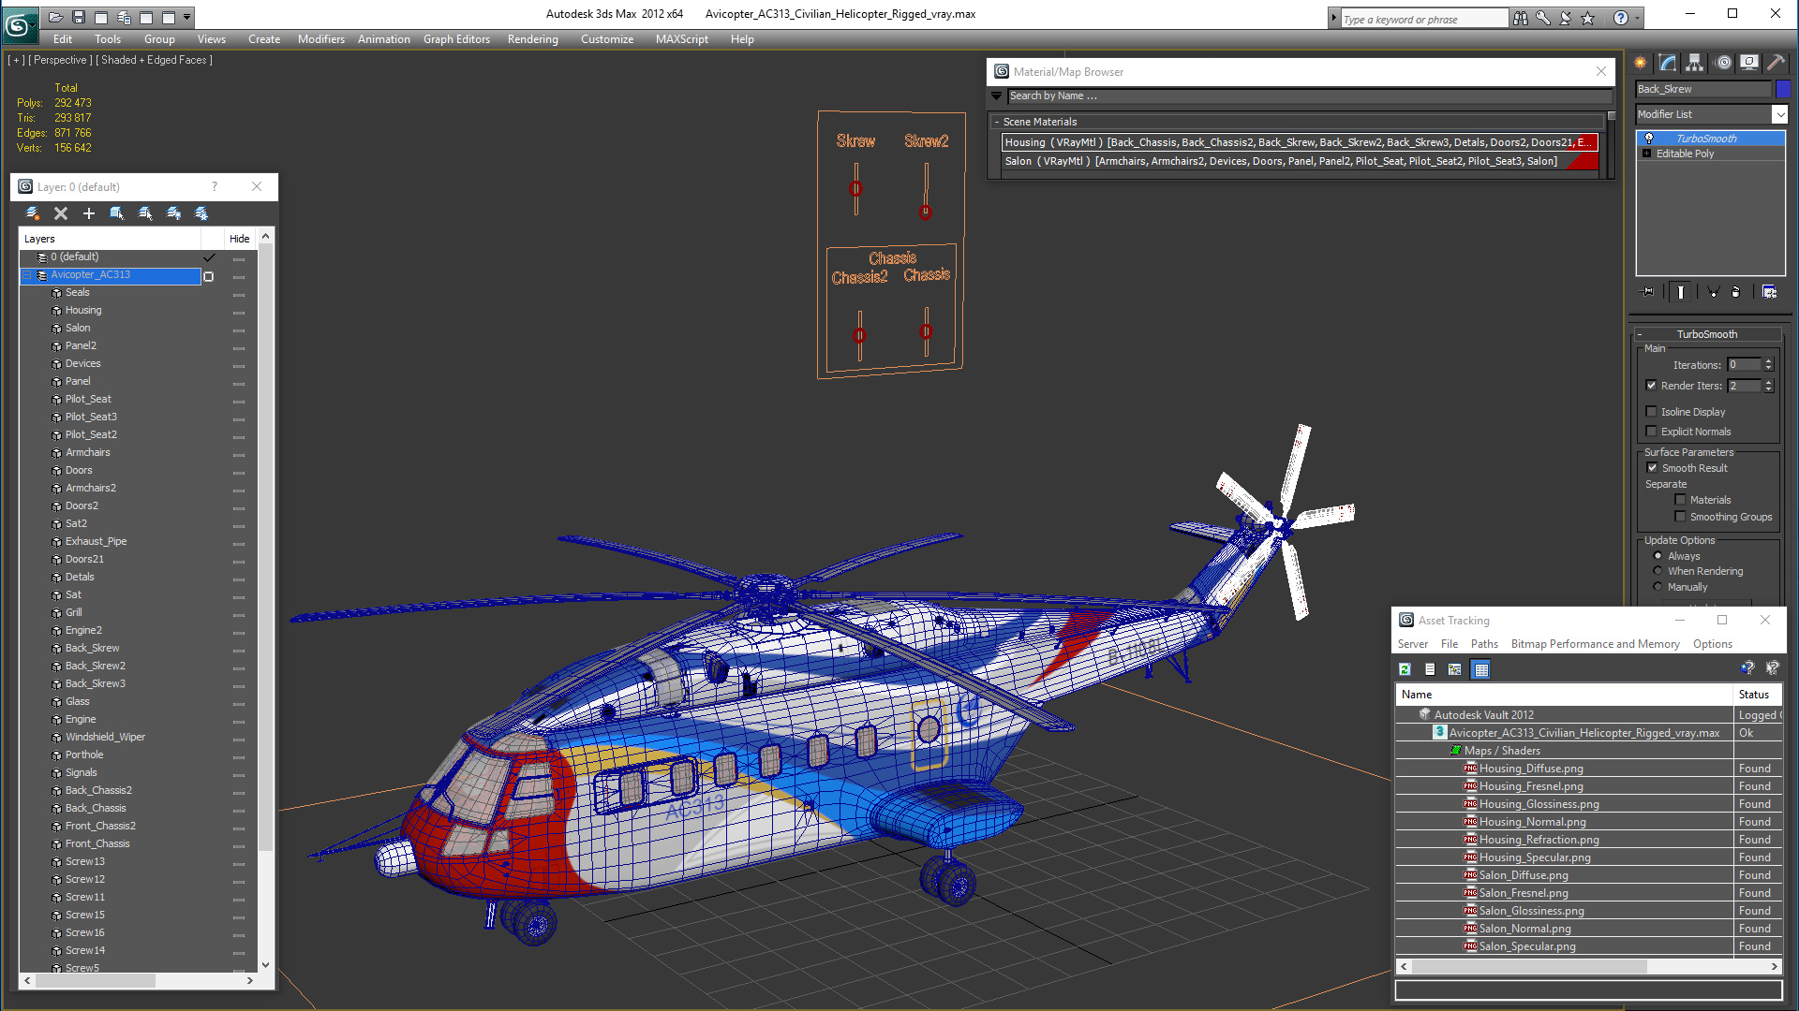Click Add Selected Objects plus icon
This screenshot has width=1799, height=1011.
[x=89, y=213]
